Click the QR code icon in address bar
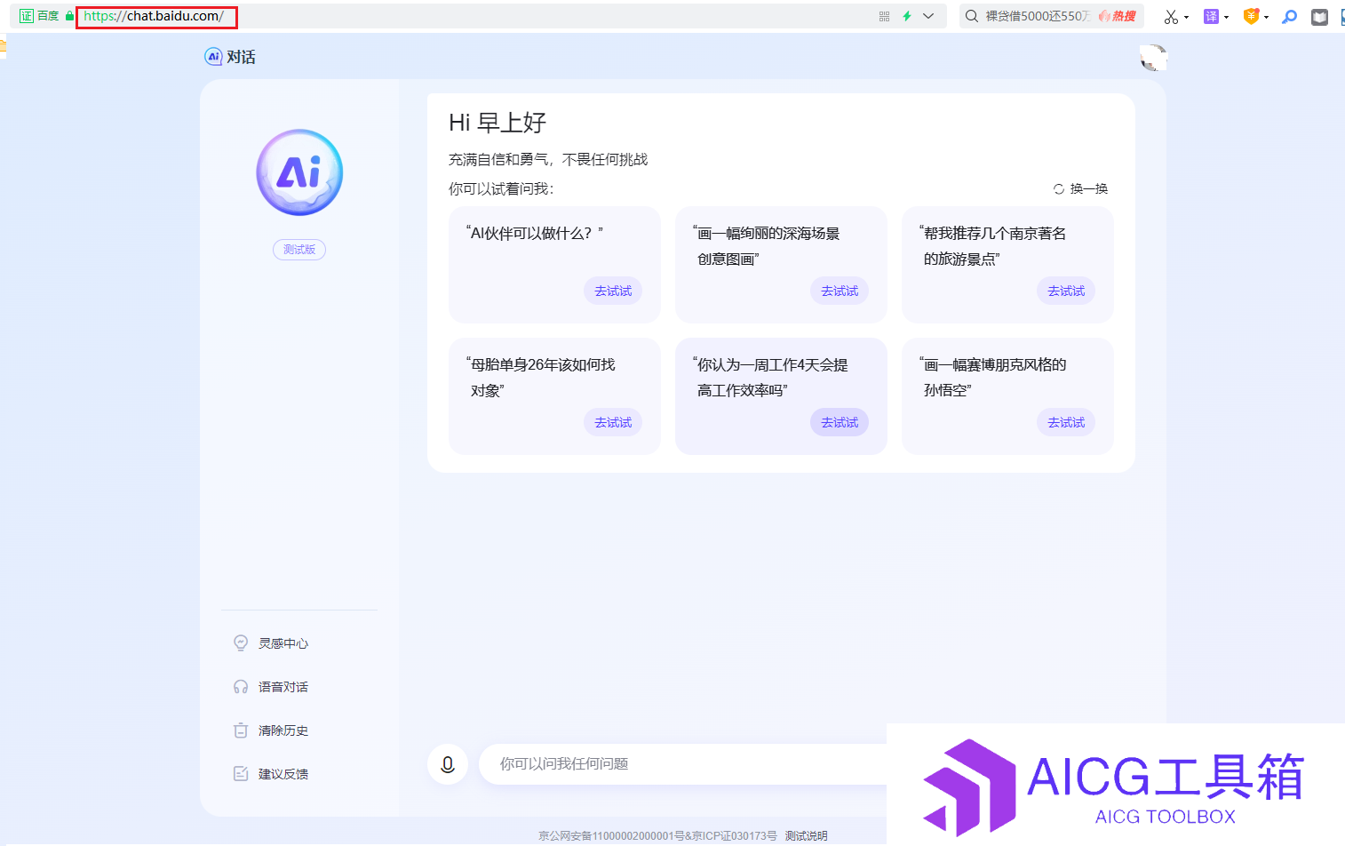1345x846 pixels. point(884,16)
